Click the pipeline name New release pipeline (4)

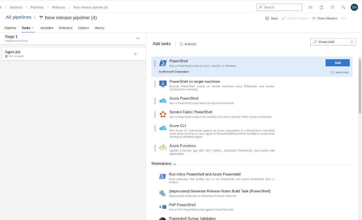[71, 18]
